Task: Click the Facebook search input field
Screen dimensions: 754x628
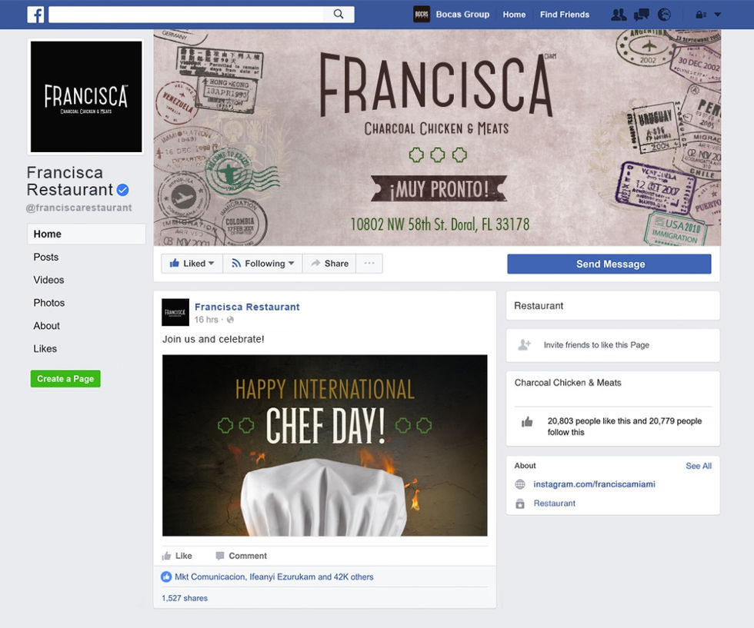Action: click(x=186, y=15)
